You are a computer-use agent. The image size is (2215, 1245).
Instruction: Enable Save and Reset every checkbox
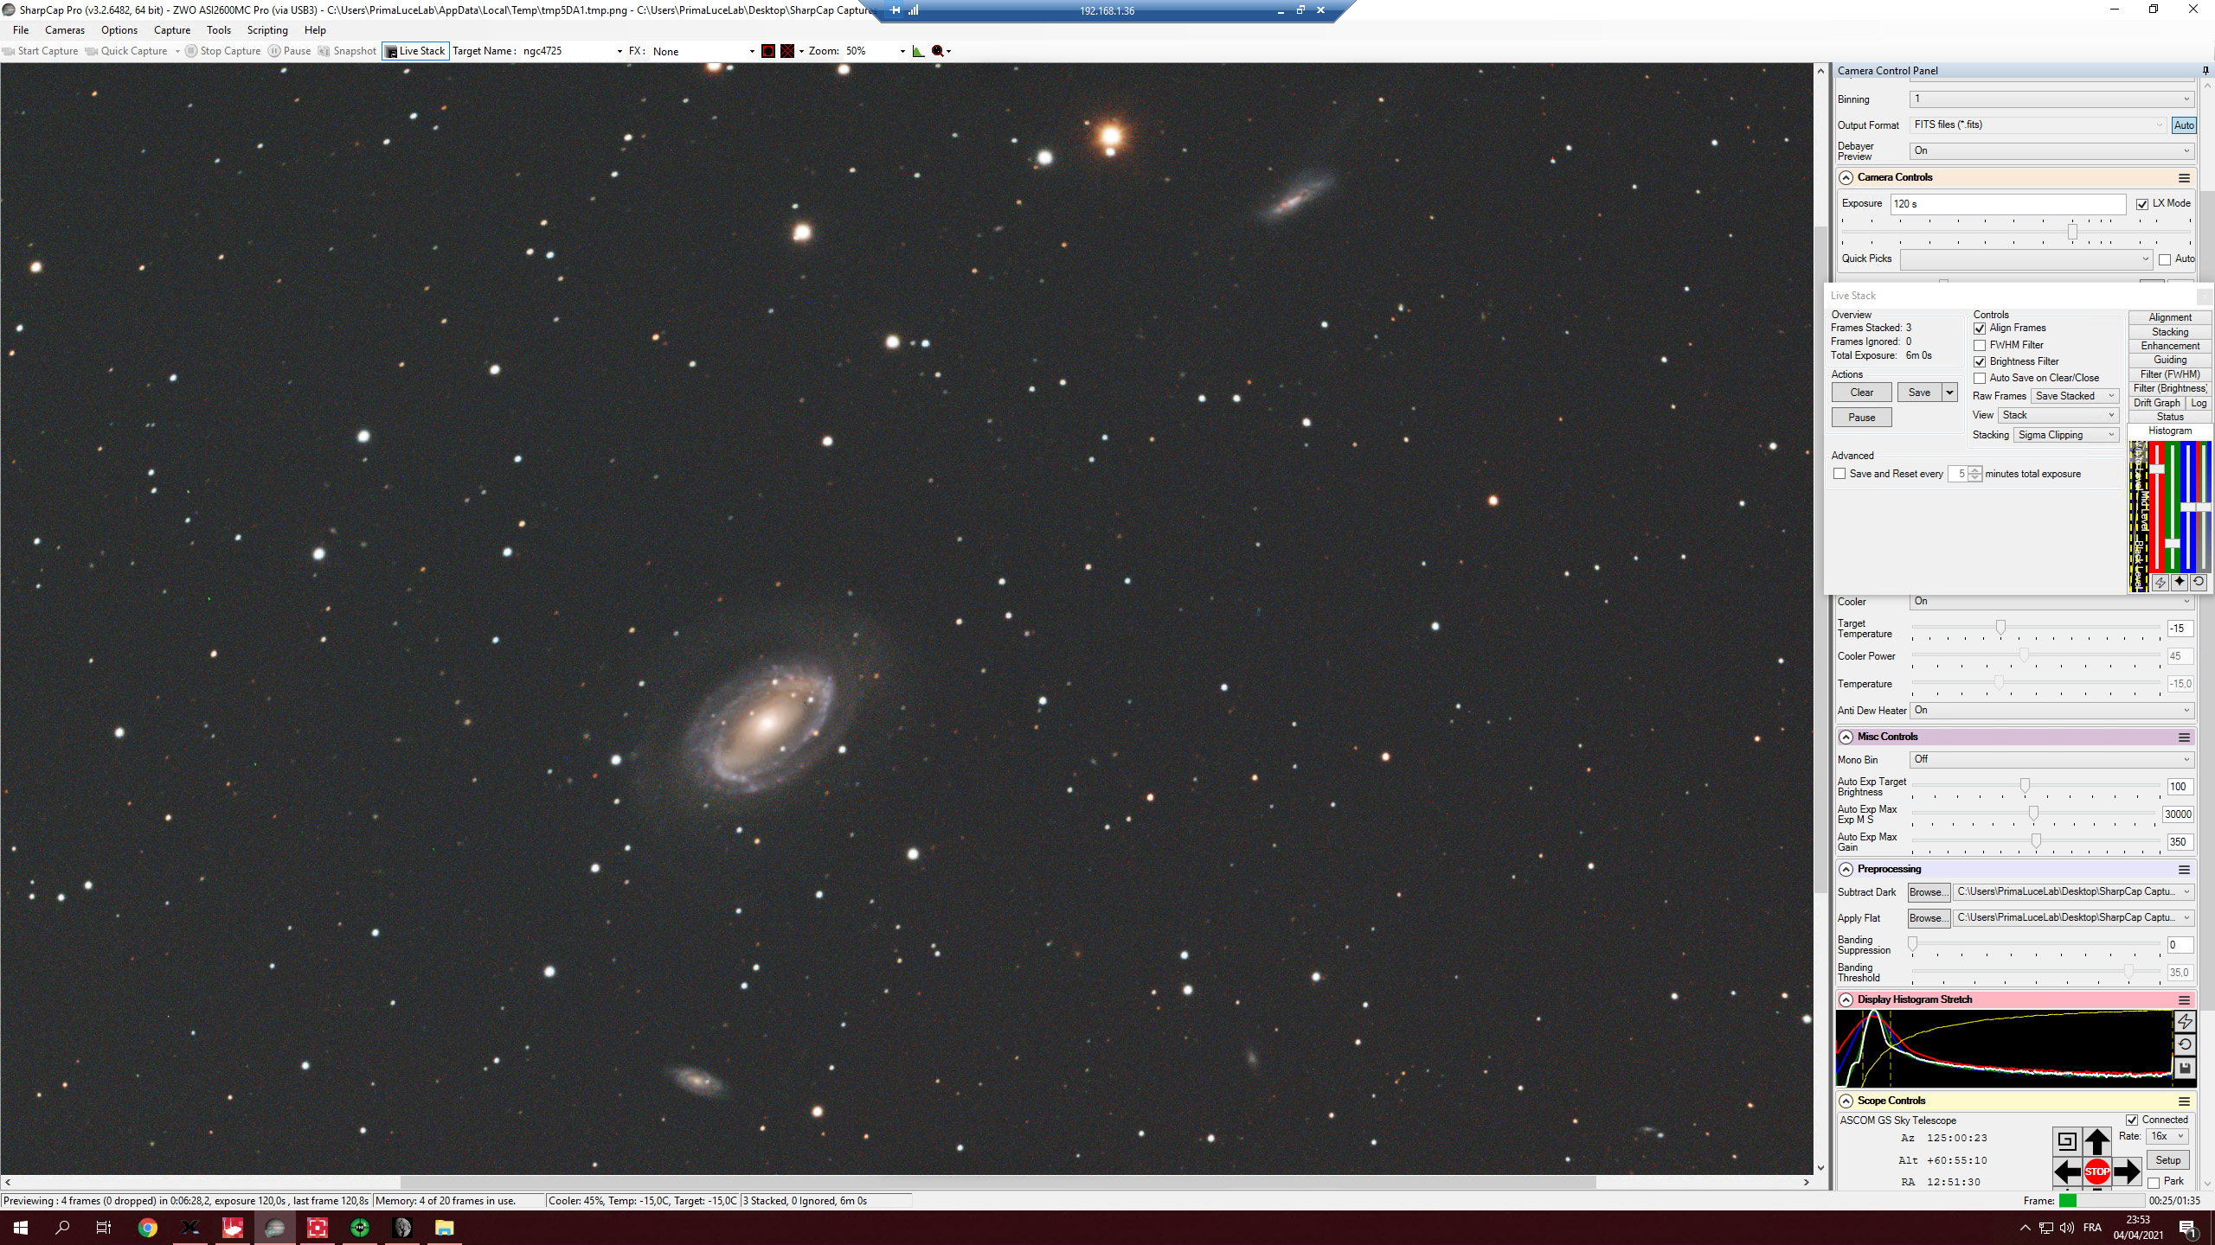click(x=1839, y=474)
